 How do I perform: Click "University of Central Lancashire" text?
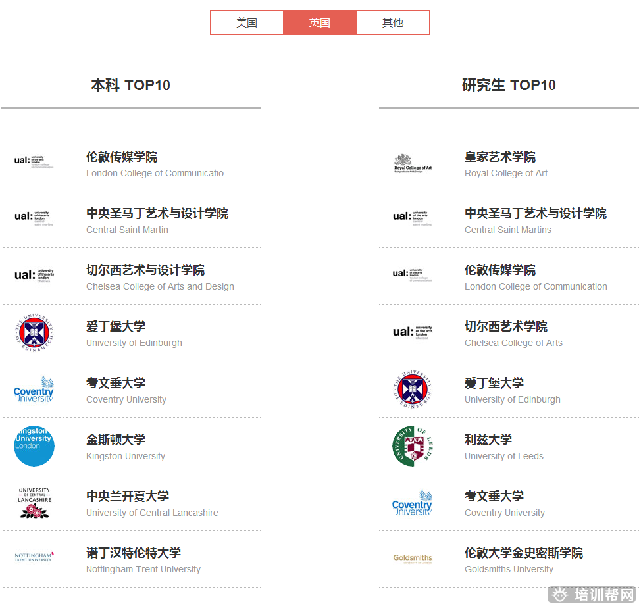(153, 513)
